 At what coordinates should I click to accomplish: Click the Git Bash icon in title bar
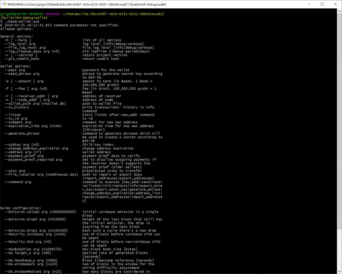tap(4, 4)
